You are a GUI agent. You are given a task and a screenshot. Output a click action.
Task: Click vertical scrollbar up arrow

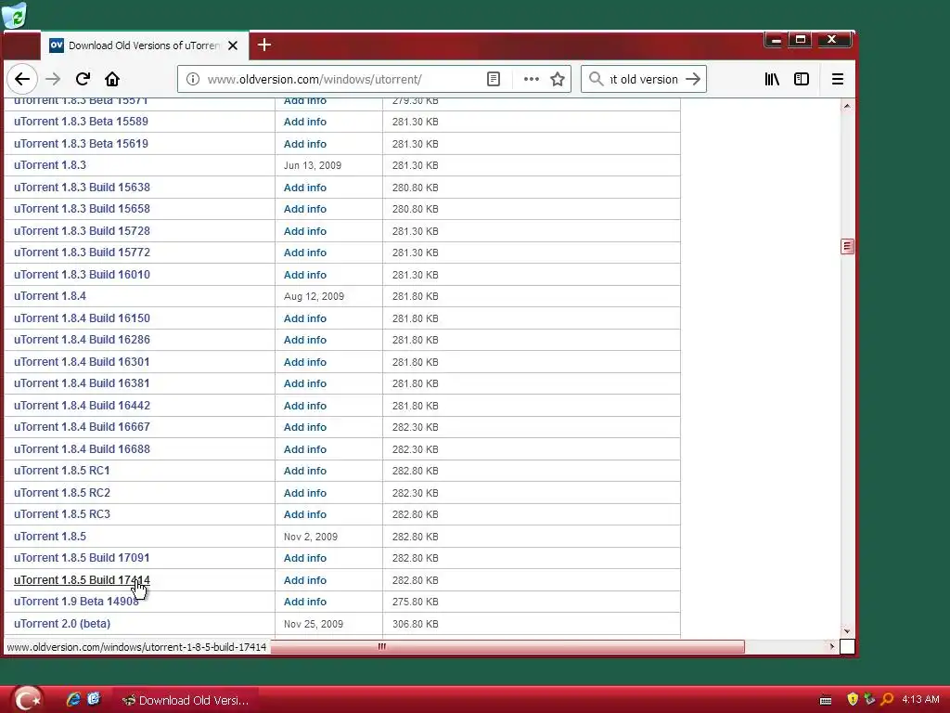[847, 106]
